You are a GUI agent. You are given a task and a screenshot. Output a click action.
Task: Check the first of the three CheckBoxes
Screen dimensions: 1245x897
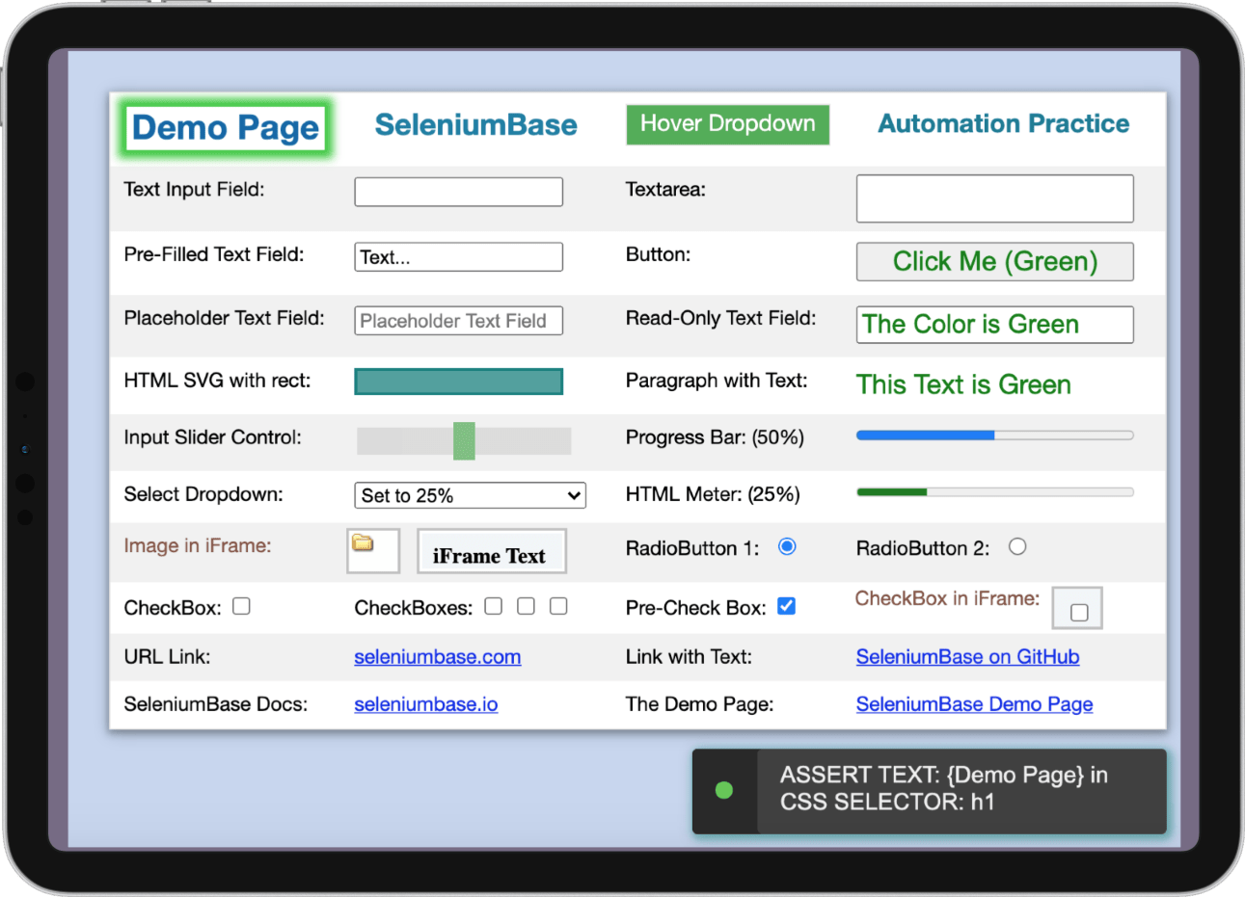coord(493,606)
